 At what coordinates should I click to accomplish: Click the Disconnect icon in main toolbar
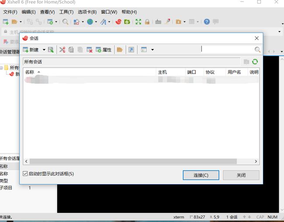[x=38, y=22]
